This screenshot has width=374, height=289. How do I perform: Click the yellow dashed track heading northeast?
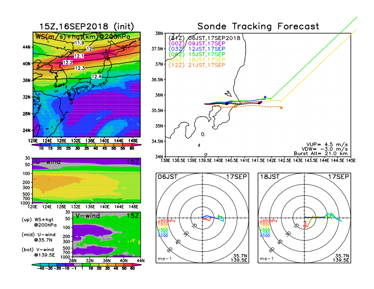pyautogui.click(x=318, y=66)
